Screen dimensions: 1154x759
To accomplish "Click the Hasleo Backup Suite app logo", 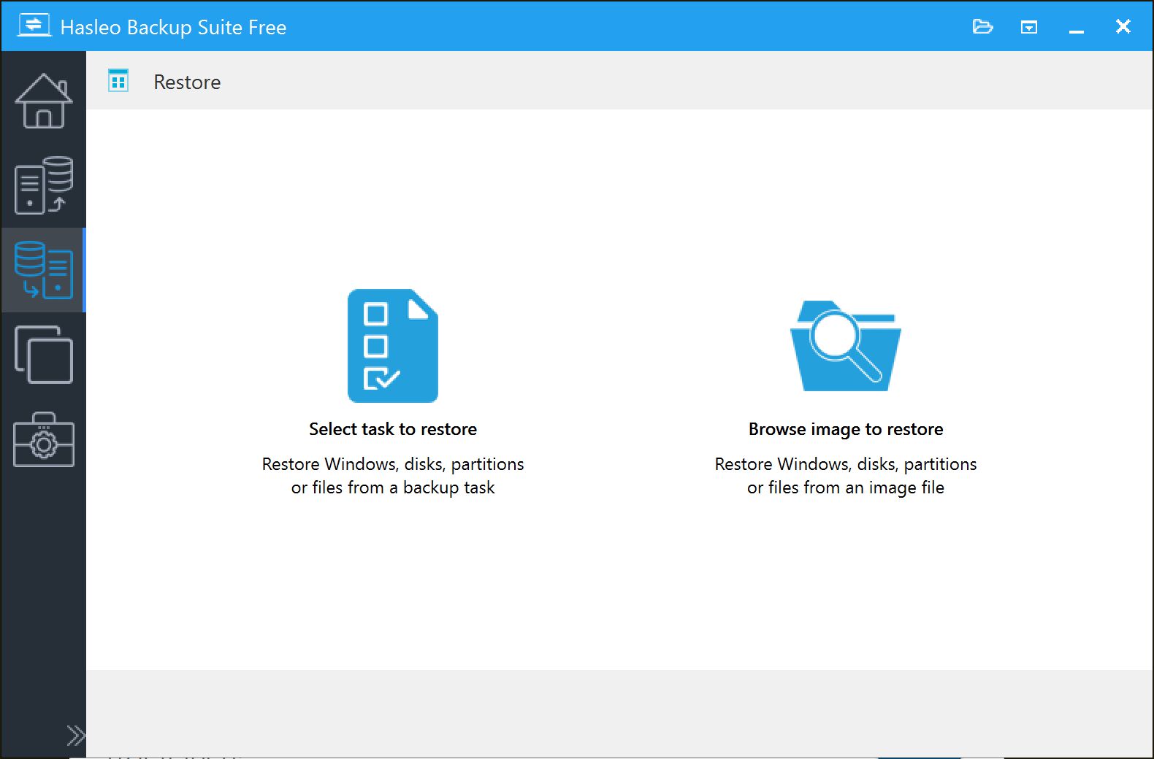I will pos(34,26).
